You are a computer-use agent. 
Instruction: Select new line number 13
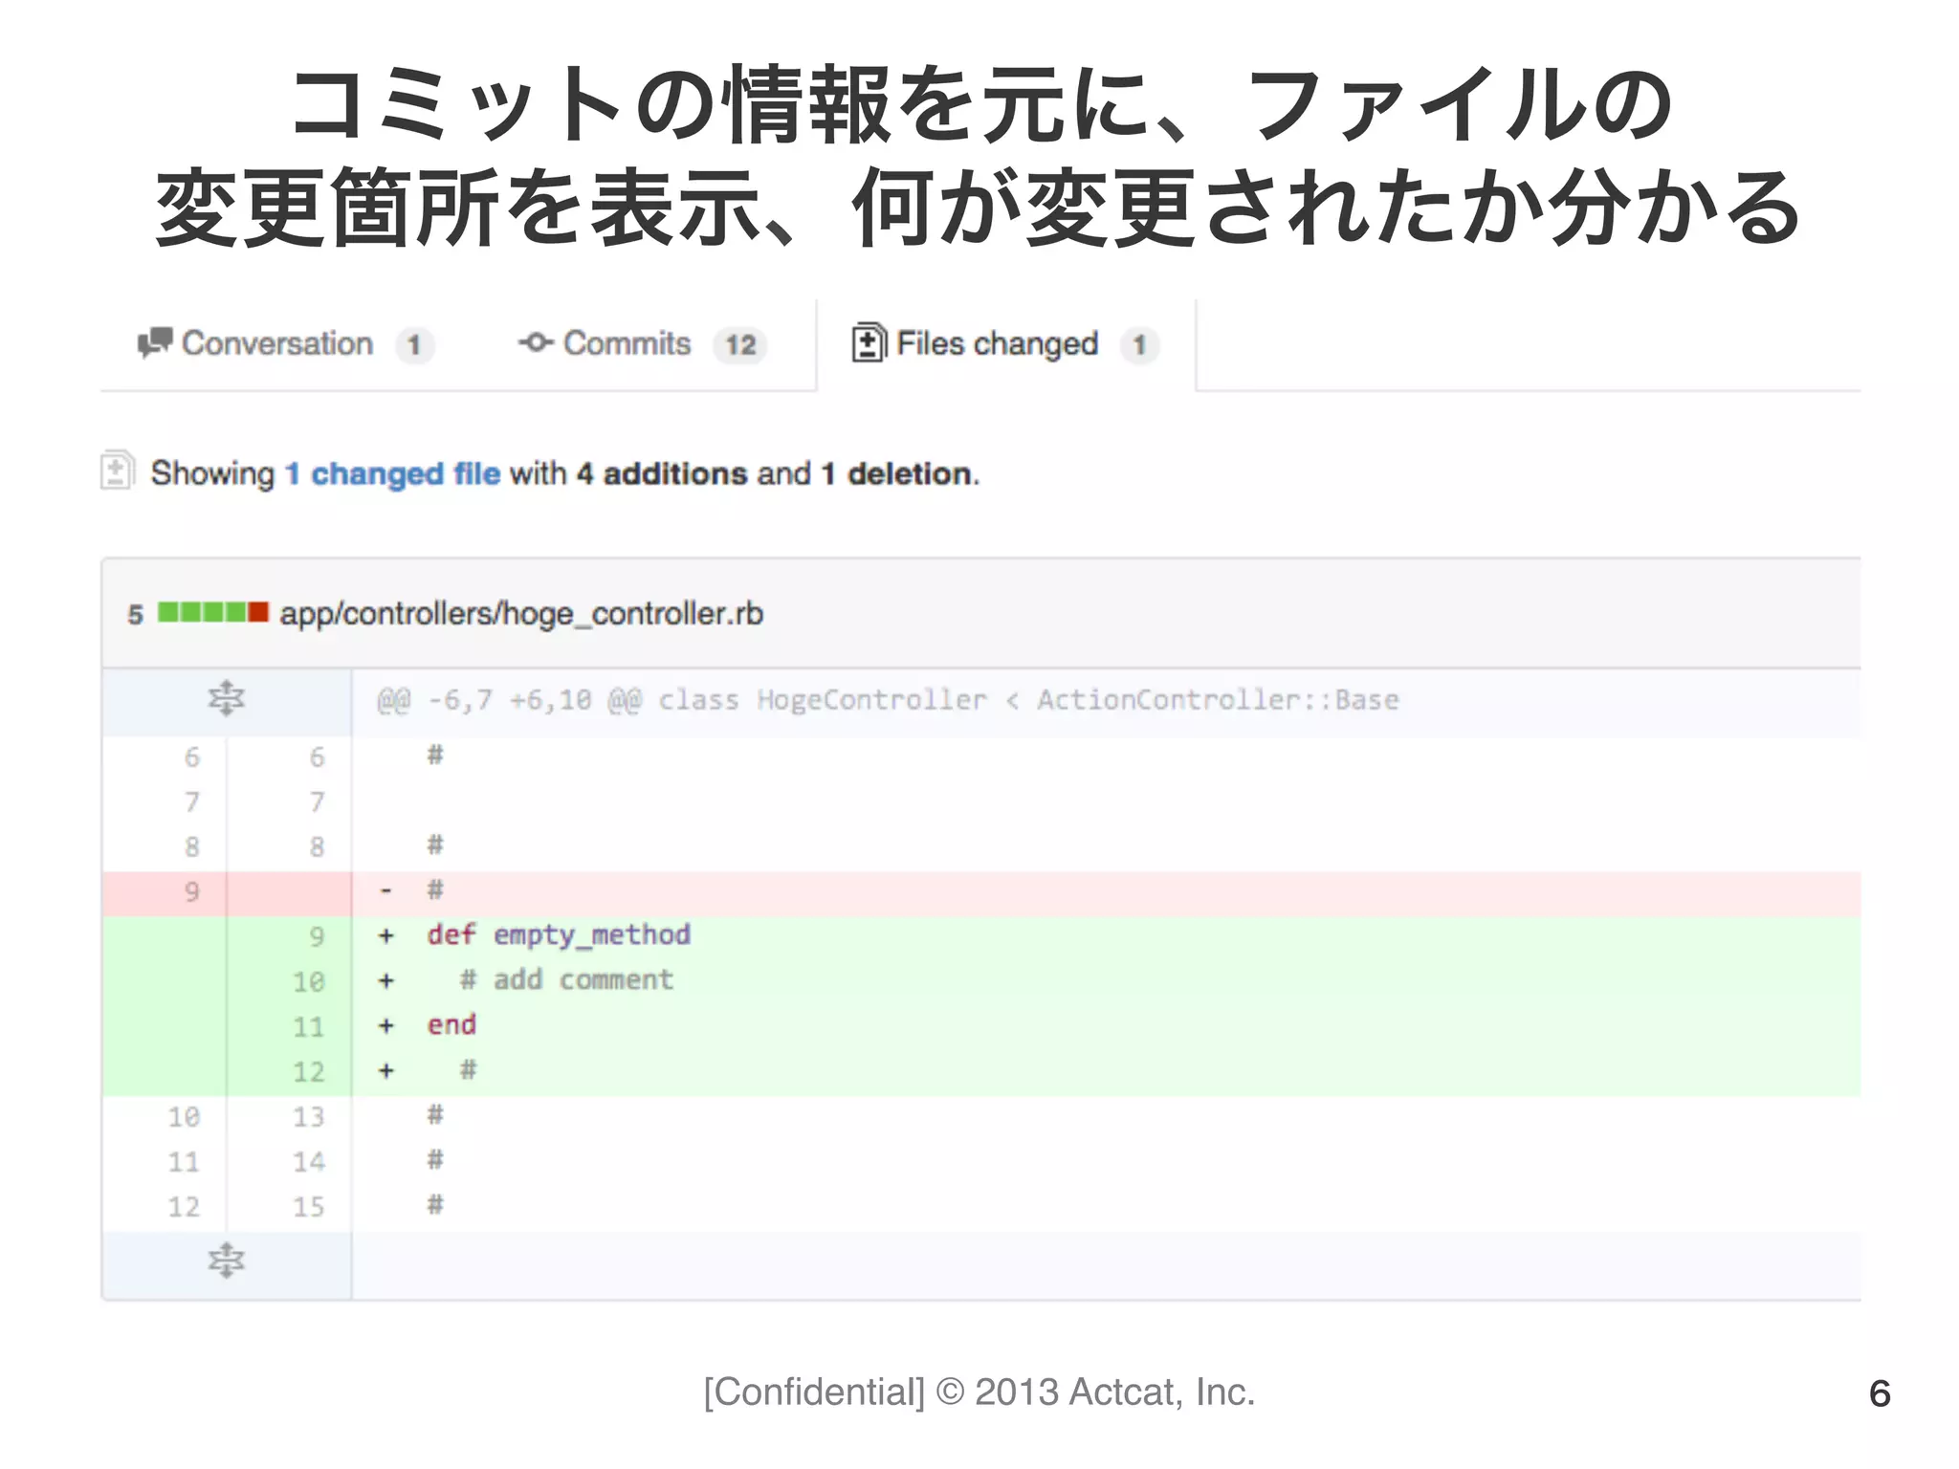[308, 1117]
